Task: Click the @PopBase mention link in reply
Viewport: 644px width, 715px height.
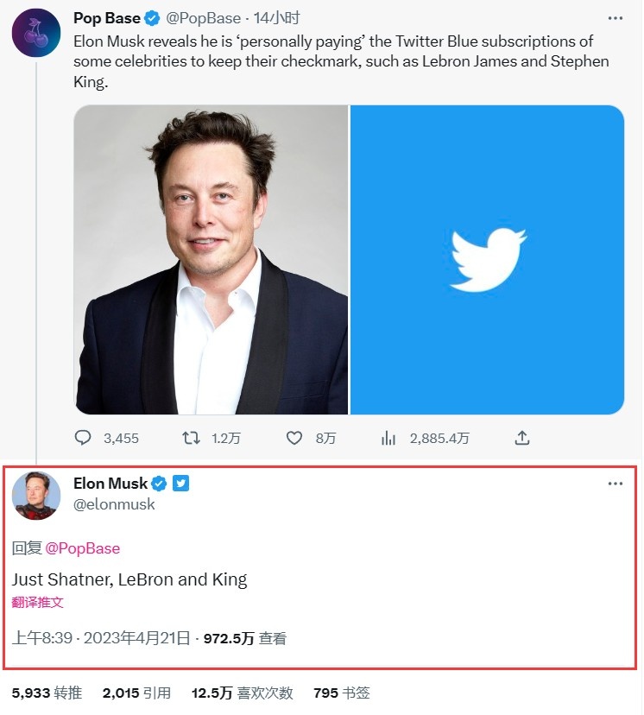Action: tap(82, 548)
